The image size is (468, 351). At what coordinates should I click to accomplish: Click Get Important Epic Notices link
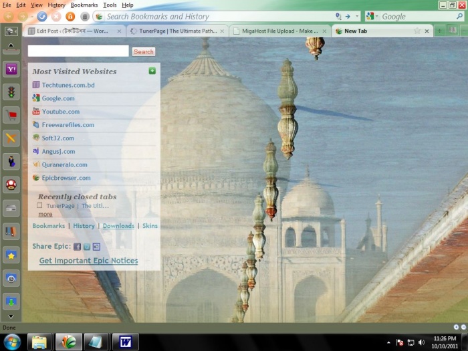tap(89, 261)
